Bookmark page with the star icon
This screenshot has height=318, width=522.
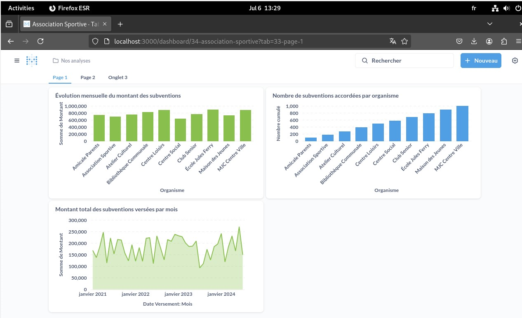404,41
